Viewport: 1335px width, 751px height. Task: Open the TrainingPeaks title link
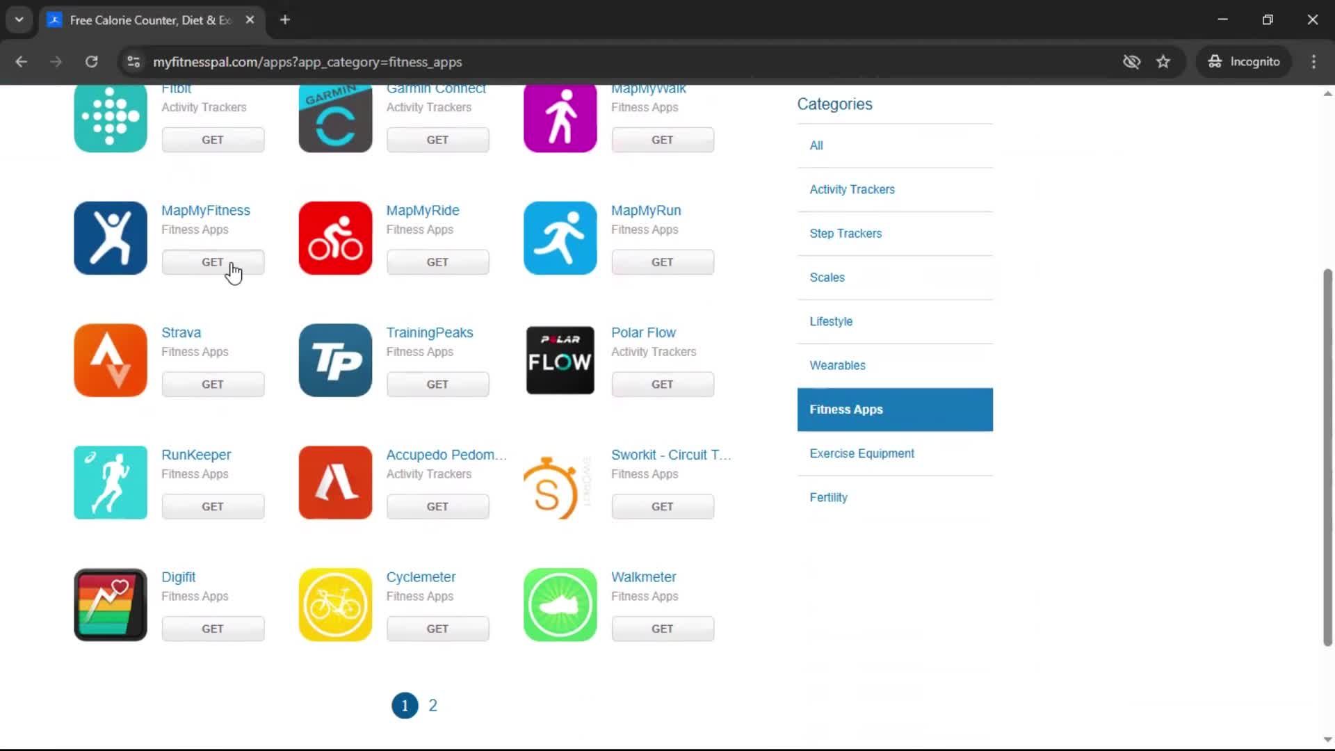(x=430, y=333)
